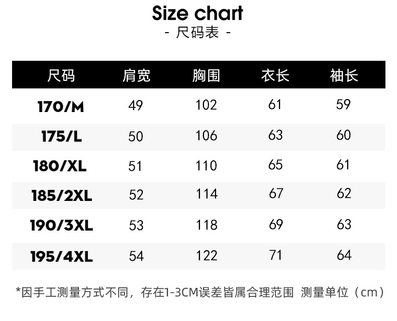Click the 衣长 value 65 for 180/XL
The width and height of the screenshot is (397, 321).
[275, 165]
